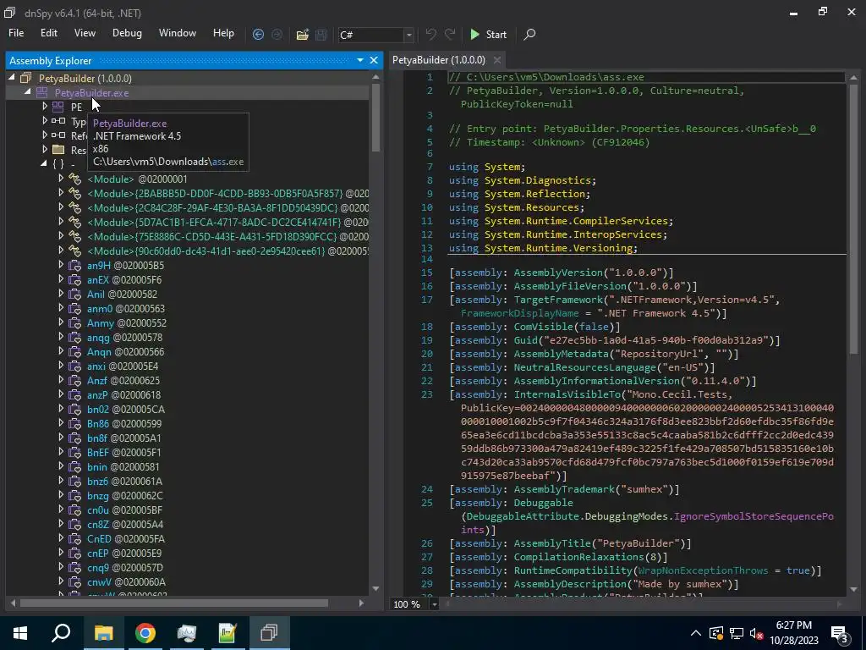Screen dimensions: 866x650
Task: Select the PetyaBuilder (1.0.0.0) assembly icon
Action: coord(26,79)
